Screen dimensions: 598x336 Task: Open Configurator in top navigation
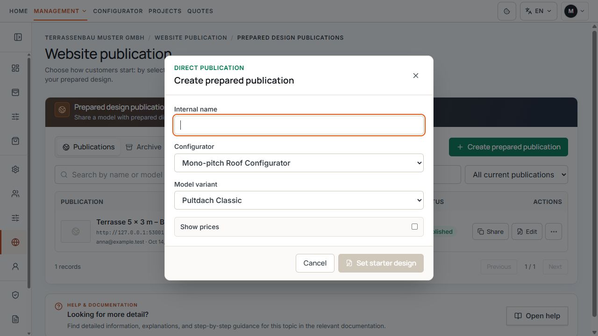(118, 11)
